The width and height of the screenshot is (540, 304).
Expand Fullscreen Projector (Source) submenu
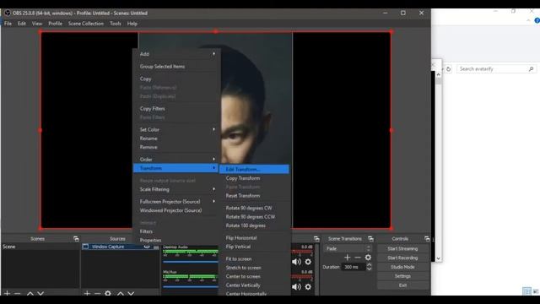[176, 201]
